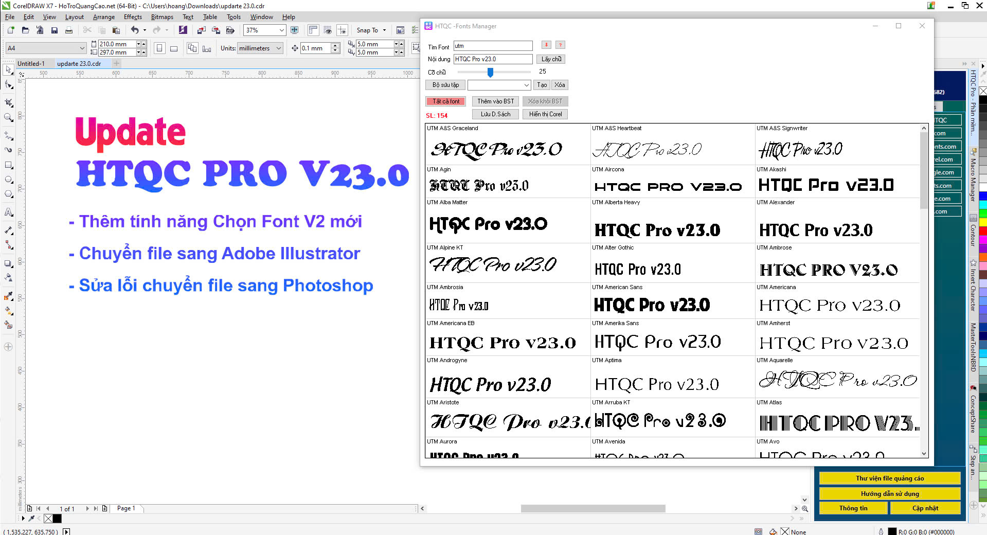Toggle 'Tất cả font' filter button
The height and width of the screenshot is (535, 987).
click(445, 101)
